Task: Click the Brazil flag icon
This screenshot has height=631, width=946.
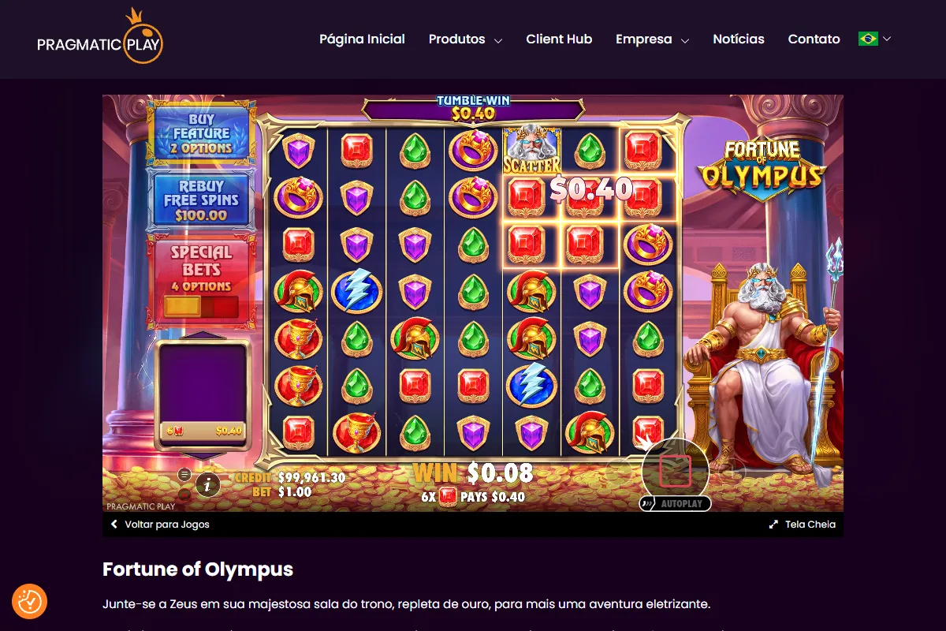Action: [868, 39]
